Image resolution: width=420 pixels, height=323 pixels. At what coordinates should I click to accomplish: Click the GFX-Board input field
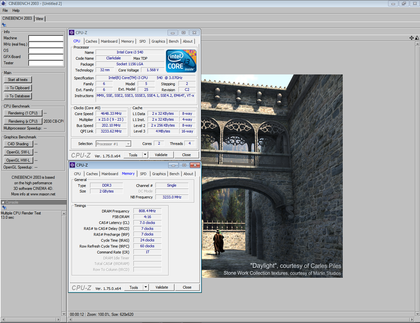[46, 57]
